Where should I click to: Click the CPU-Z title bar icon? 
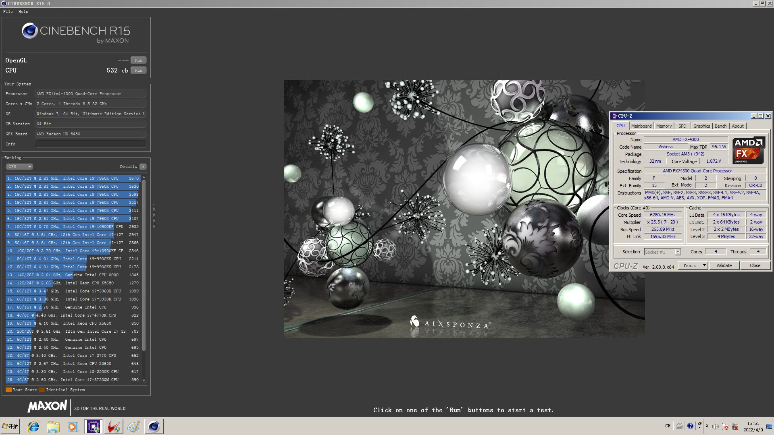pos(614,116)
